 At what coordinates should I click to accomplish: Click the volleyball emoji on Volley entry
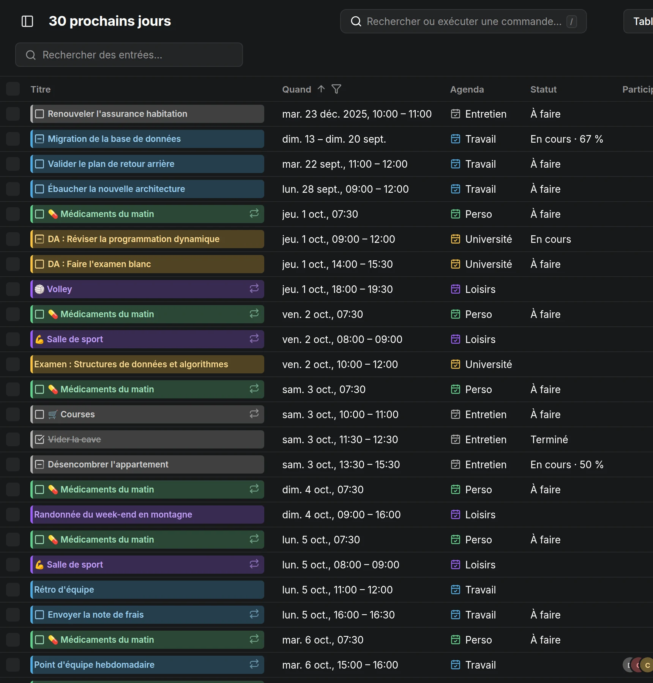39,289
